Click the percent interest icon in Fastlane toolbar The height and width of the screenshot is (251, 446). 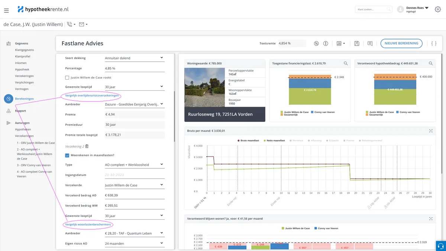click(316, 44)
